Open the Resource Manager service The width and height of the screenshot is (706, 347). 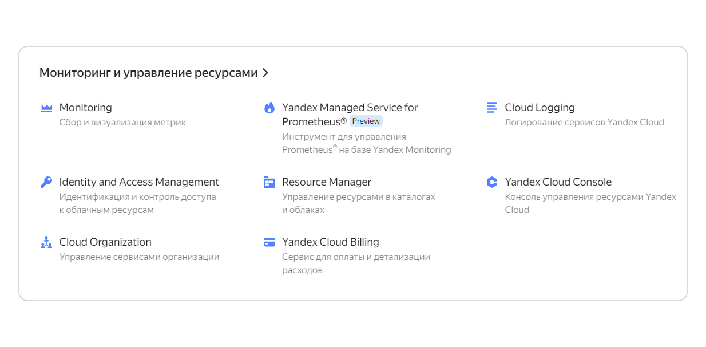(x=327, y=182)
